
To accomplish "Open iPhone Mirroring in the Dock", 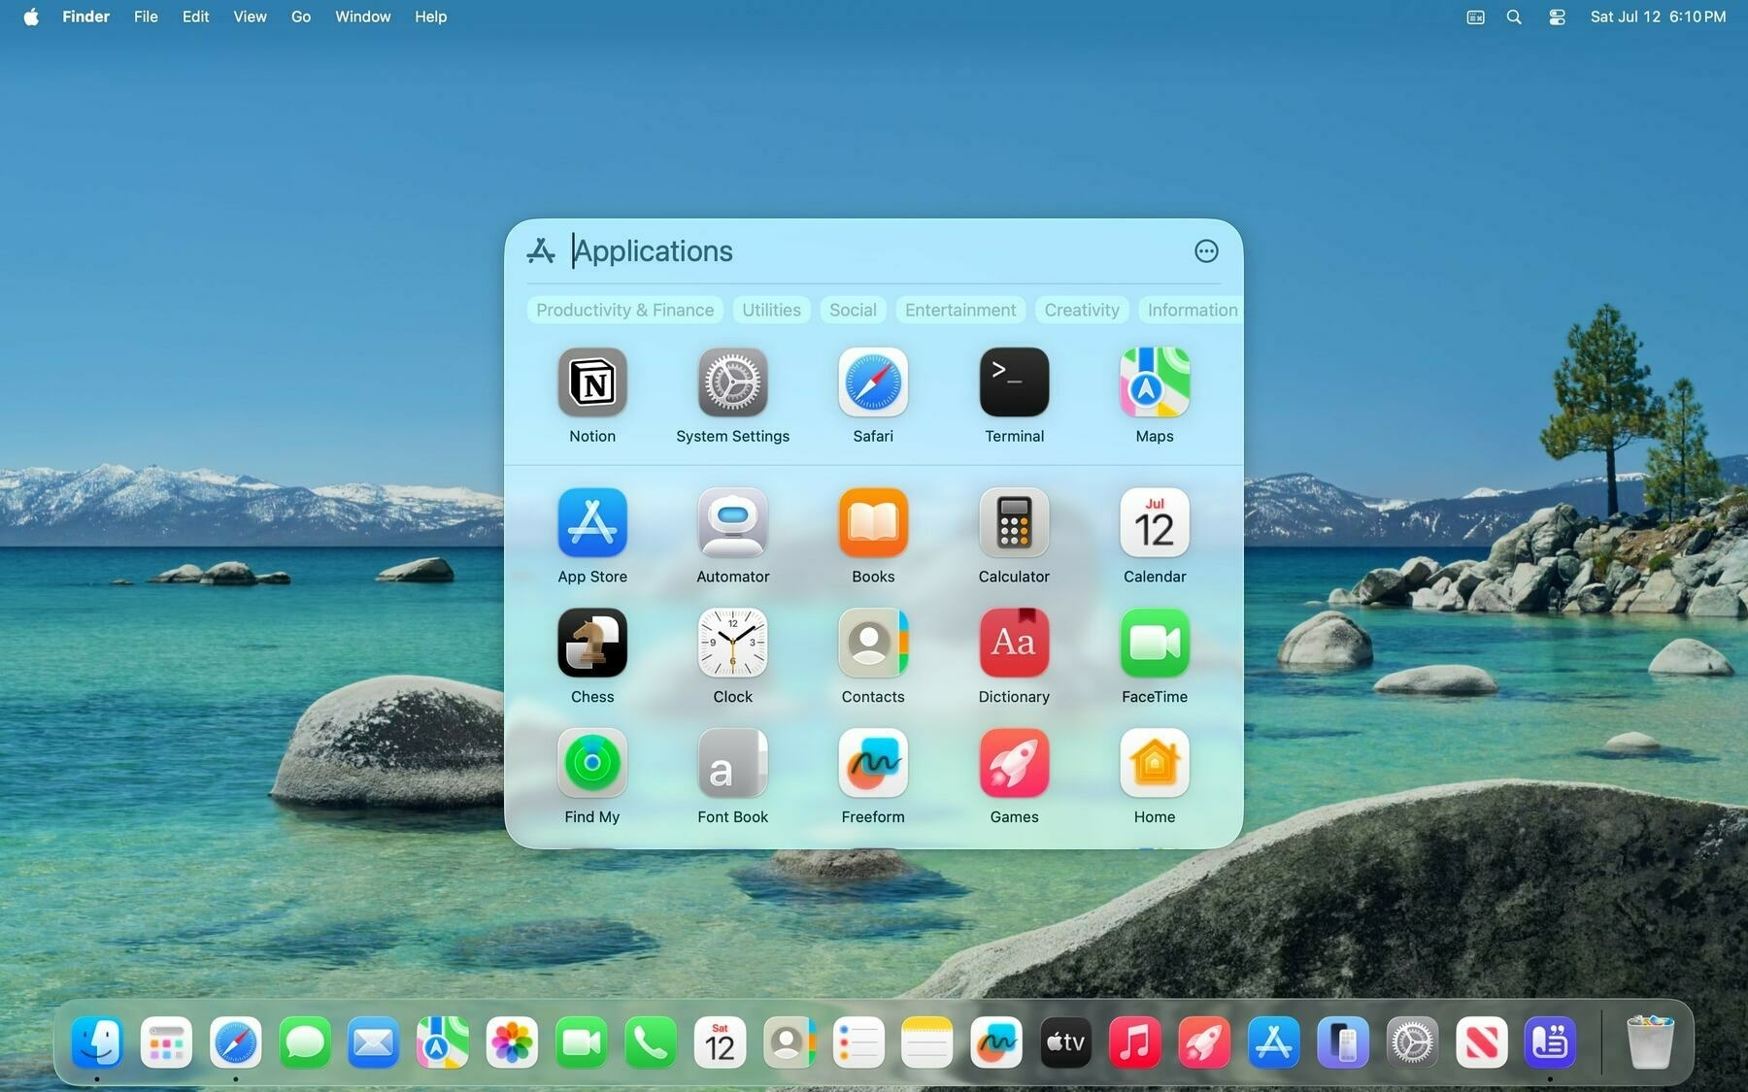I will tap(1343, 1042).
